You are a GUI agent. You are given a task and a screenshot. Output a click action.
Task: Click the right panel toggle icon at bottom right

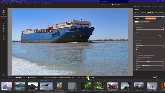(x=161, y=78)
